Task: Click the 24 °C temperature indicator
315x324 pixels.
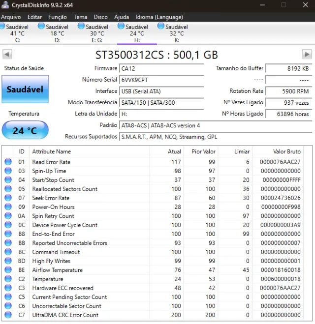Action: point(25,130)
